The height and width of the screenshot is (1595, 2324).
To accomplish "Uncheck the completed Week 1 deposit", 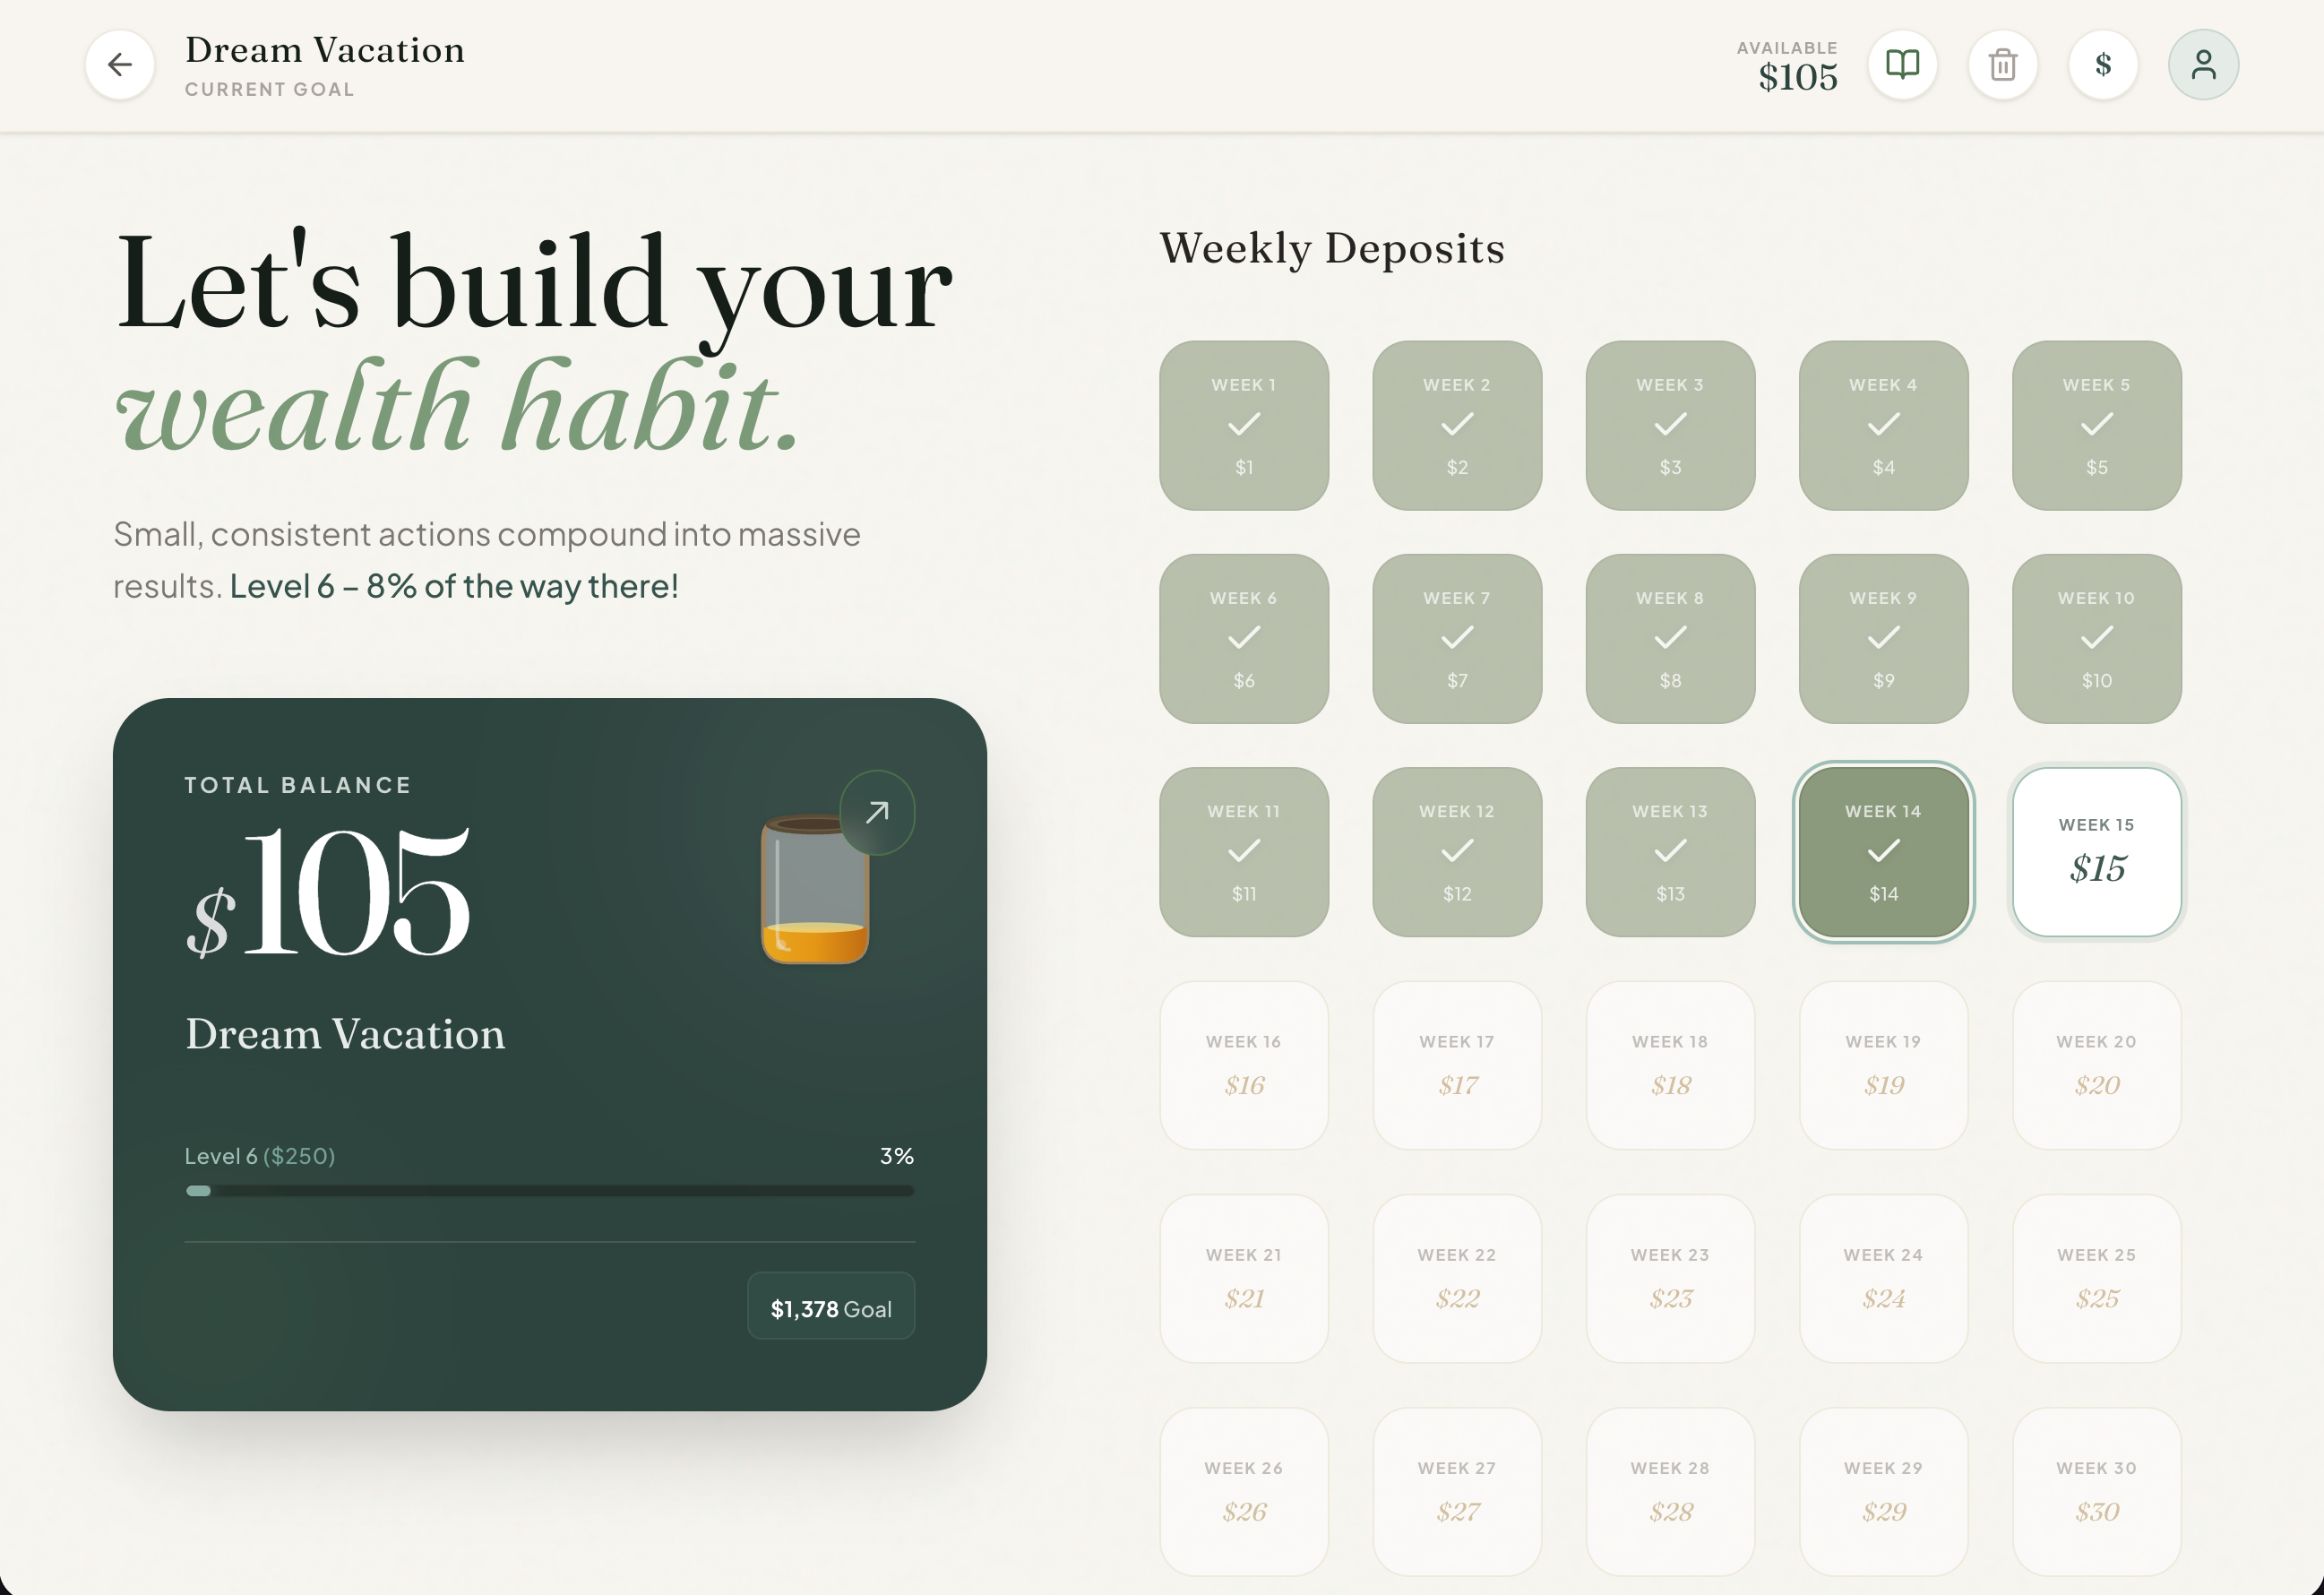I will click(x=1244, y=426).
